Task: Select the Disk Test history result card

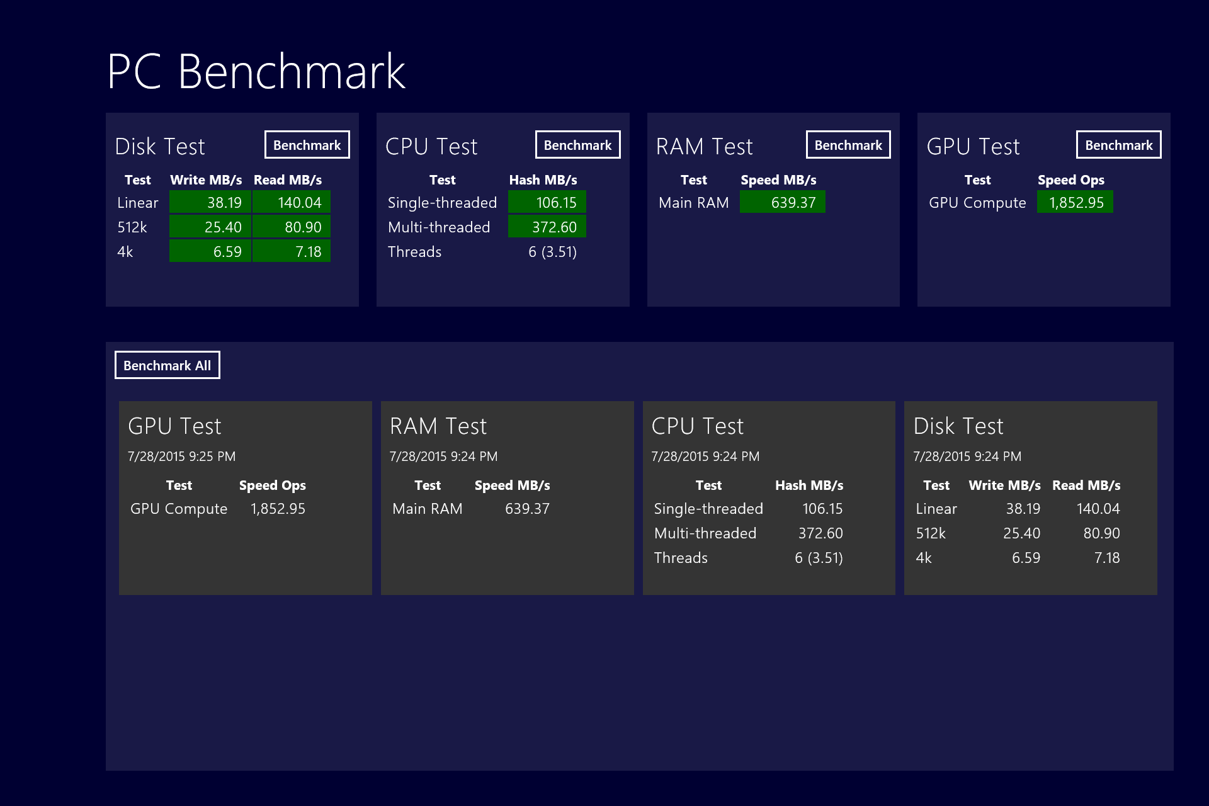Action: tap(1030, 497)
